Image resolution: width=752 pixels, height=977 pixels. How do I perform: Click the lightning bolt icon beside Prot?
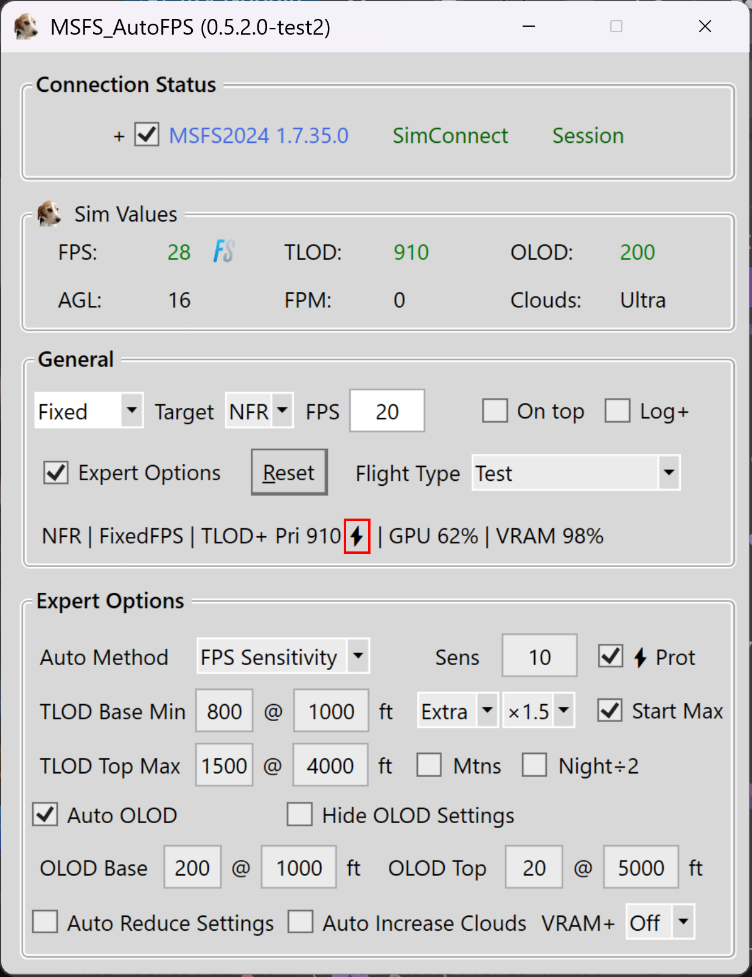[640, 657]
